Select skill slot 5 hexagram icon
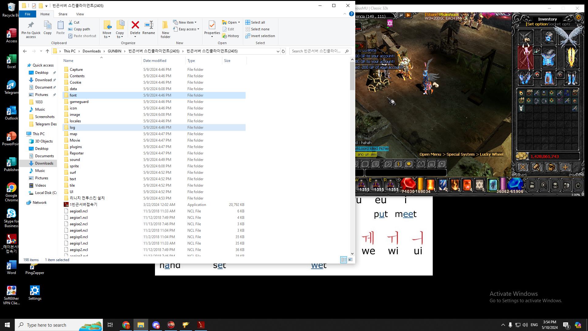The image size is (588, 331). (x=479, y=185)
